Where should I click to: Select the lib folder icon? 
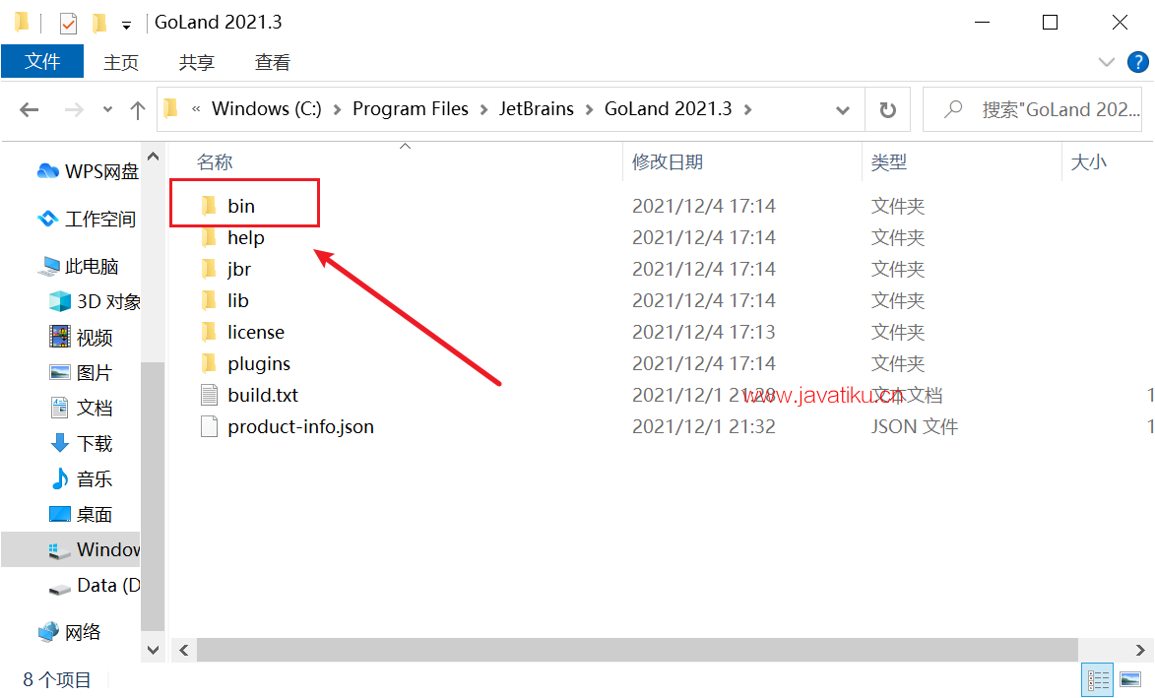point(209,300)
